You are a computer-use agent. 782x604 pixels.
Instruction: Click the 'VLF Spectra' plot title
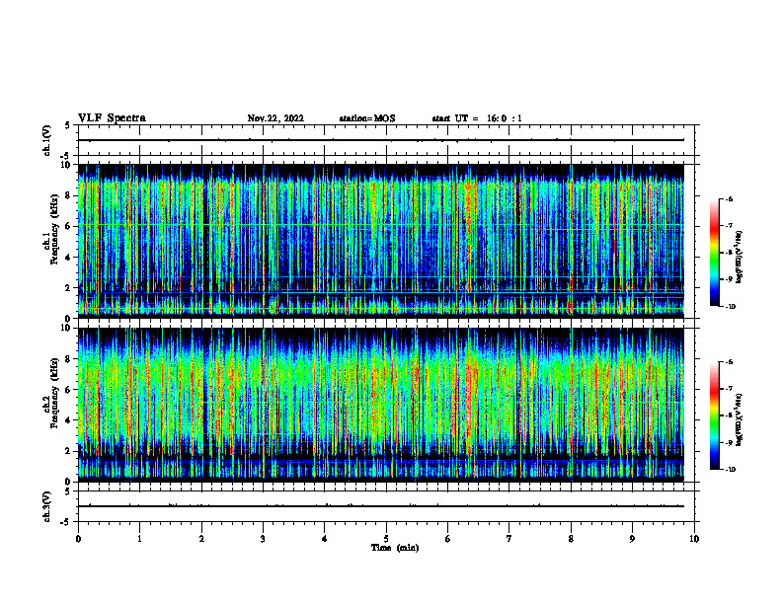point(112,118)
